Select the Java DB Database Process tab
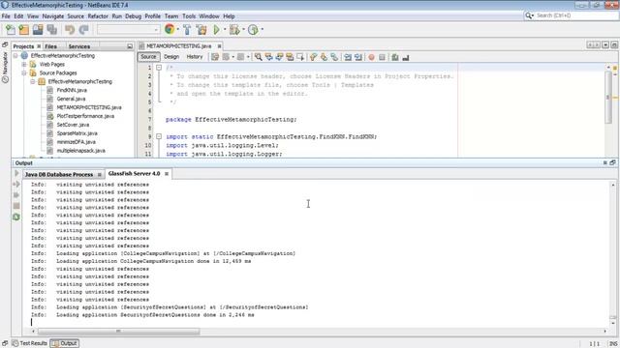The image size is (620, 348). click(x=59, y=174)
